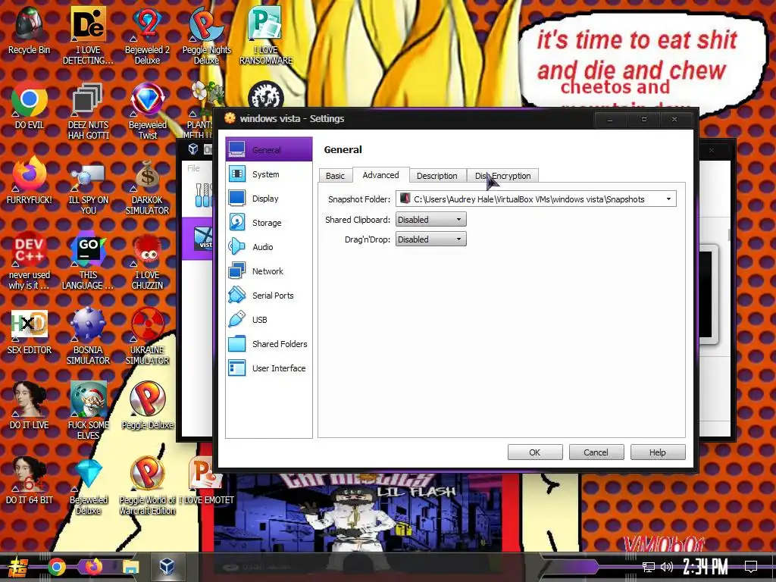
Task: Select the DO IT LIVE desktop icon
Action: coord(30,406)
